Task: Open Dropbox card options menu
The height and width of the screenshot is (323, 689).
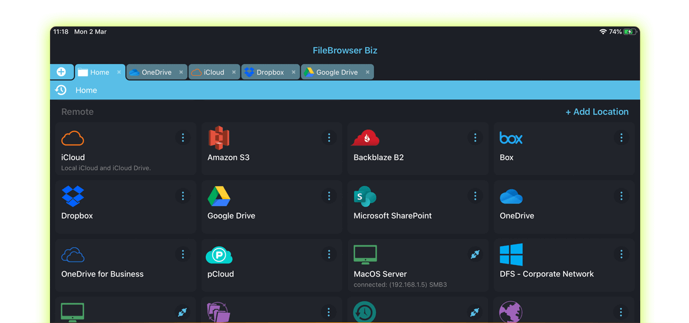Action: click(183, 196)
